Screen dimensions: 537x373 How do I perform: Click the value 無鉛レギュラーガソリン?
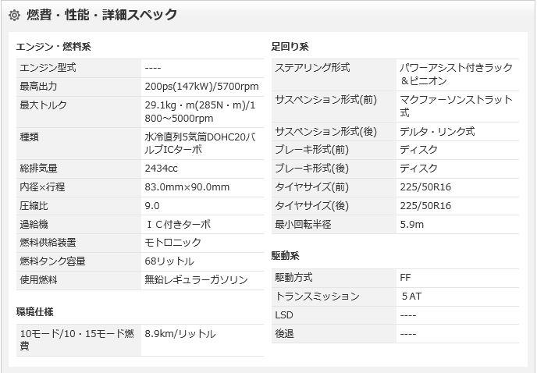point(196,280)
